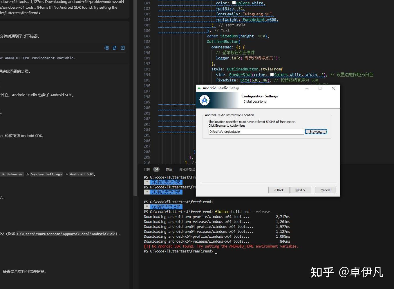Click the 'Downloading android-arm64-release' terminal line
This screenshot has width=394, height=289.
tap(217, 232)
